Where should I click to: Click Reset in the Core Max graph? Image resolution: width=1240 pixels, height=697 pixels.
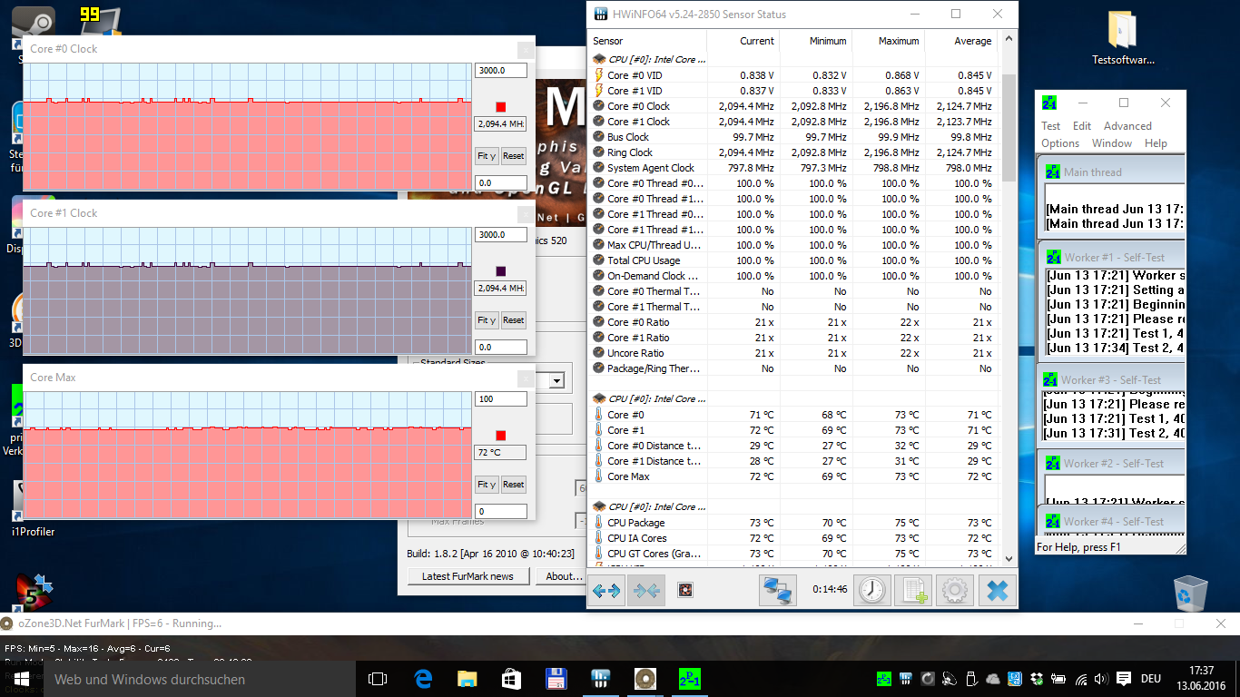[x=513, y=485]
